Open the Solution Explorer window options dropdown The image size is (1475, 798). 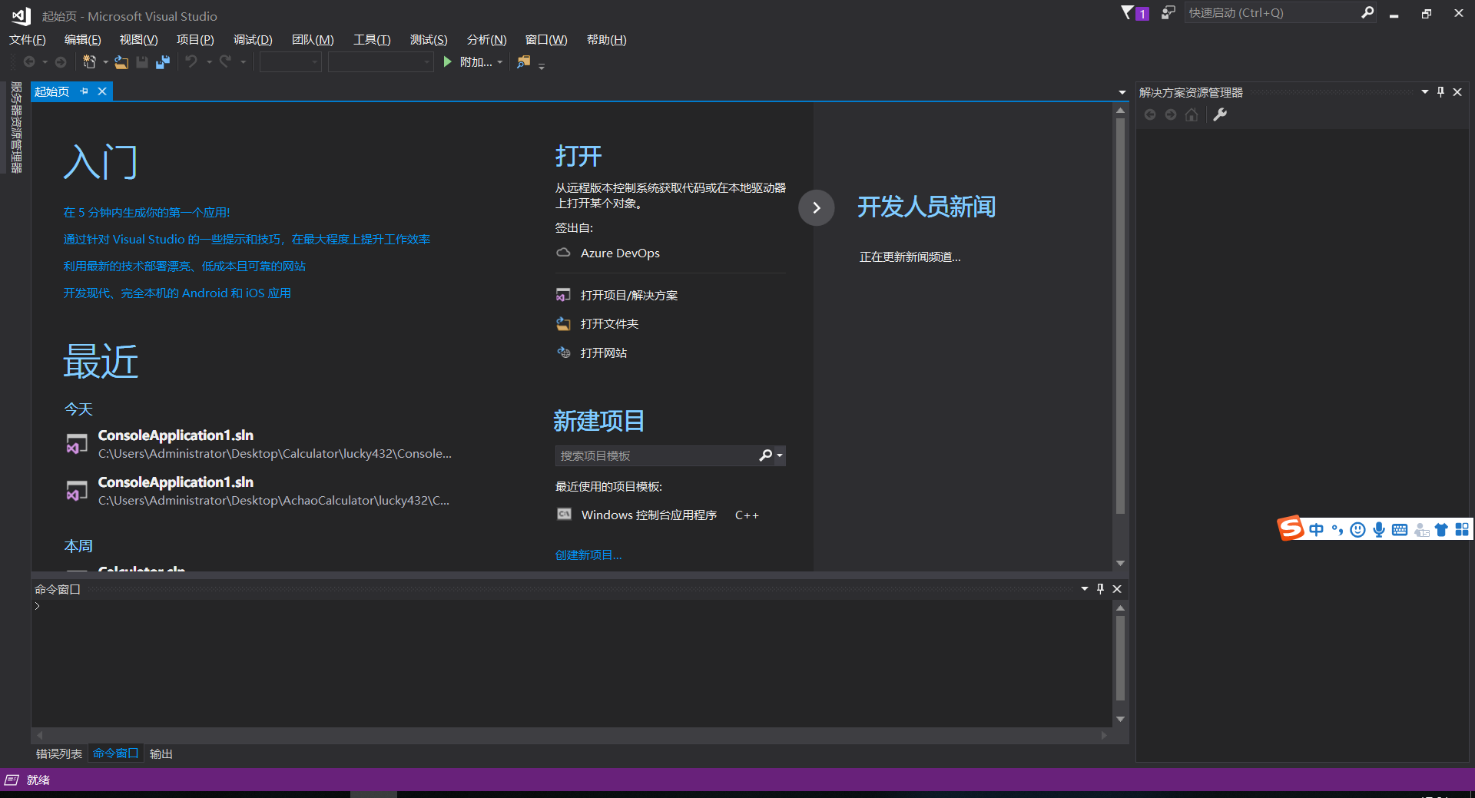click(x=1425, y=92)
